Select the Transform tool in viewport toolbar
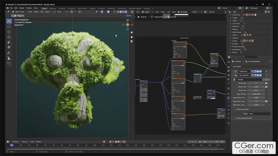The height and width of the screenshot is (156, 278). click(x=9, y=47)
